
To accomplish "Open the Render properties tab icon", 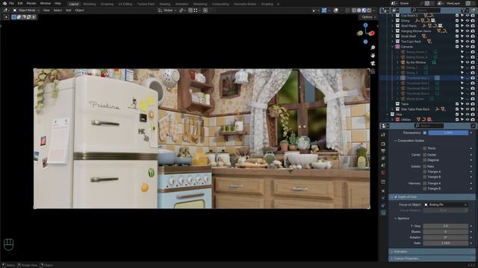I will click(383, 144).
